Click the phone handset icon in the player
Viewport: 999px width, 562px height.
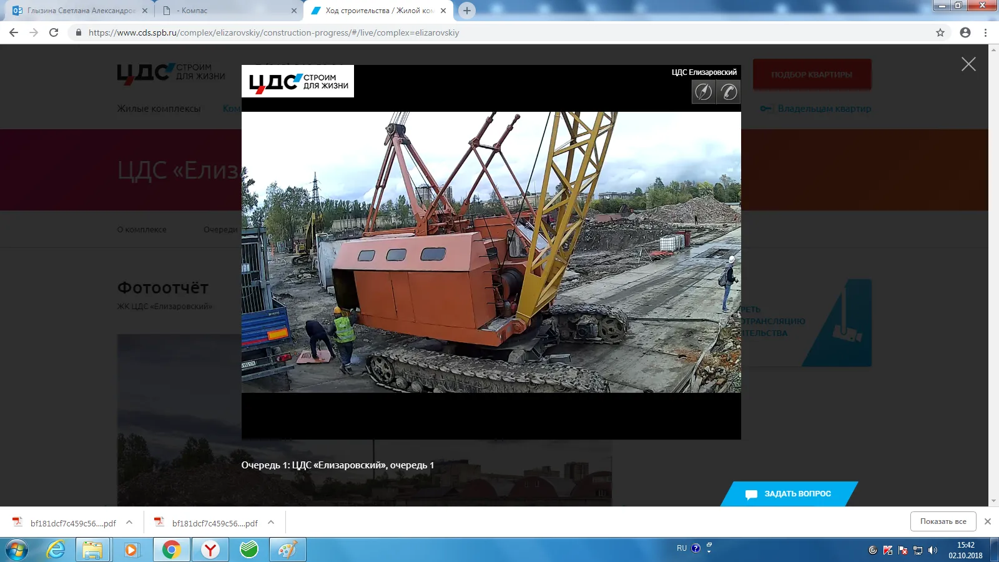728,92
